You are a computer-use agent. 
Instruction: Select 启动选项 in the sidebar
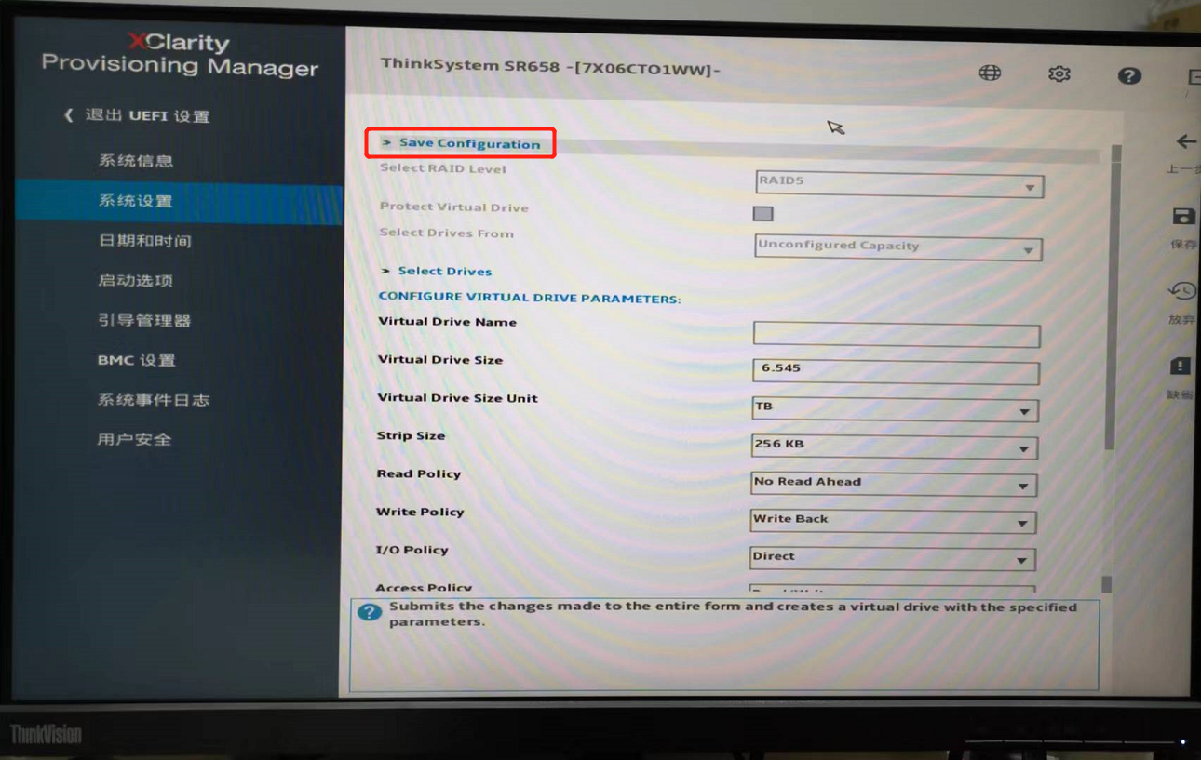[x=136, y=281]
